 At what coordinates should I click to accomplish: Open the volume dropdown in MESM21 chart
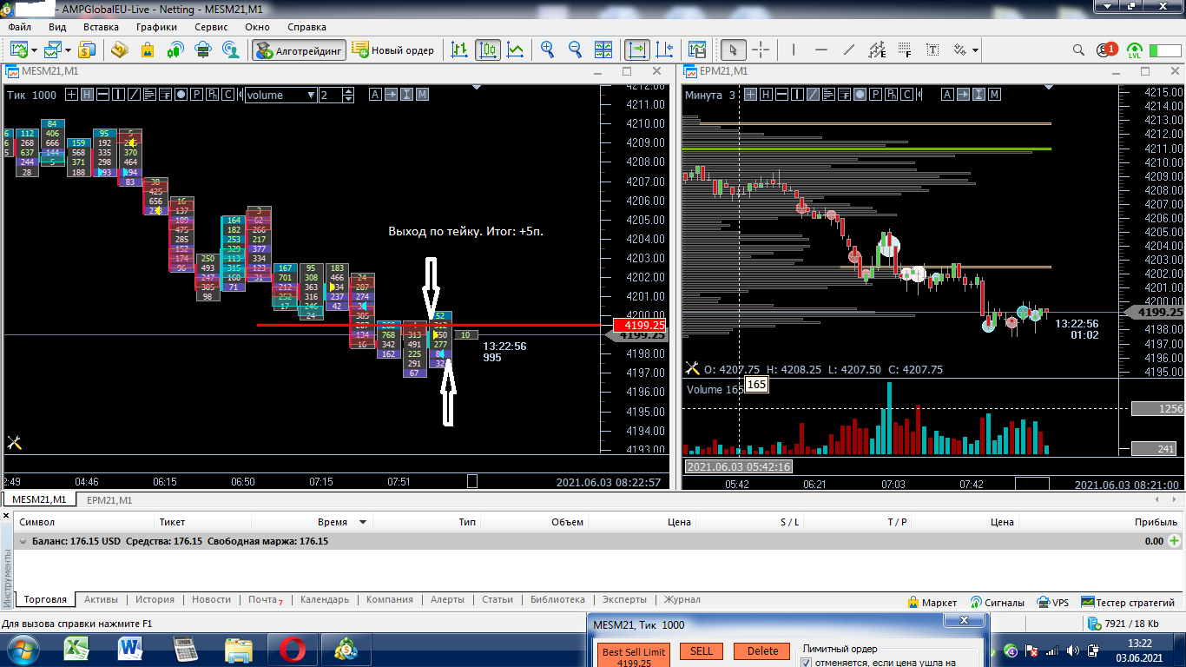280,95
